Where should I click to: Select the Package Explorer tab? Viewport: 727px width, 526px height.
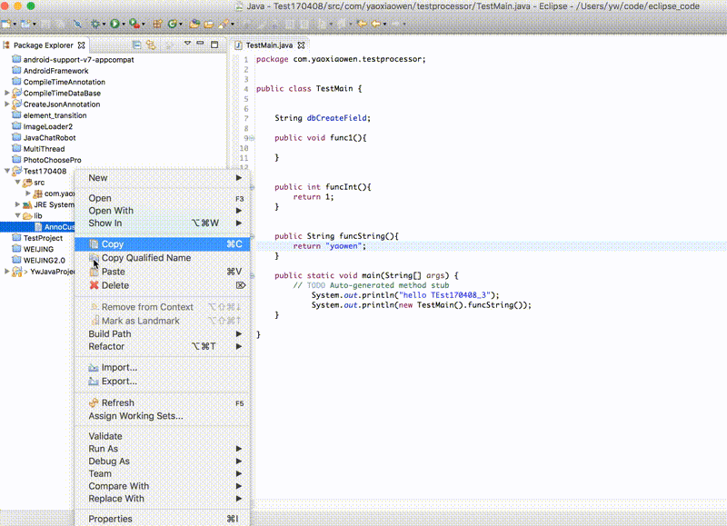click(43, 45)
